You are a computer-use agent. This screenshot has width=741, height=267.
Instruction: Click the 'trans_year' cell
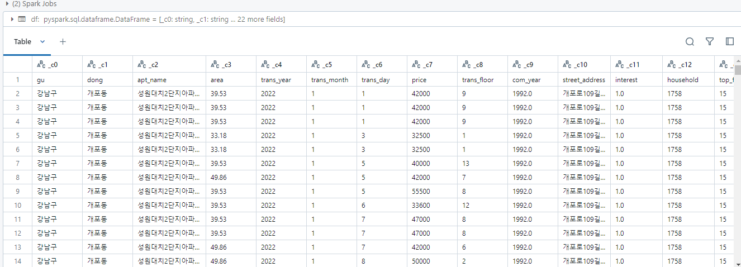pos(281,80)
